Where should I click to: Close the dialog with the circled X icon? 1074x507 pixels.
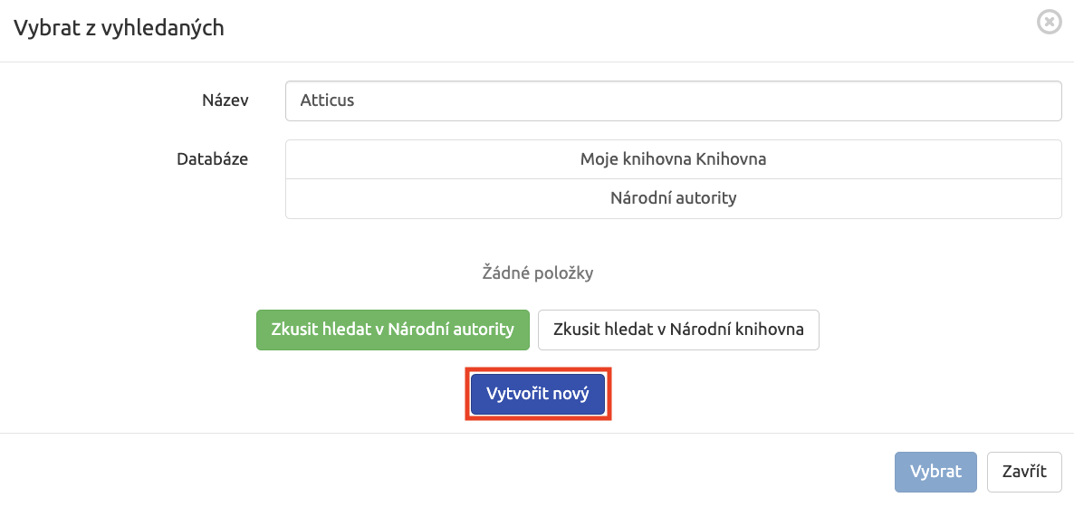point(1049,24)
